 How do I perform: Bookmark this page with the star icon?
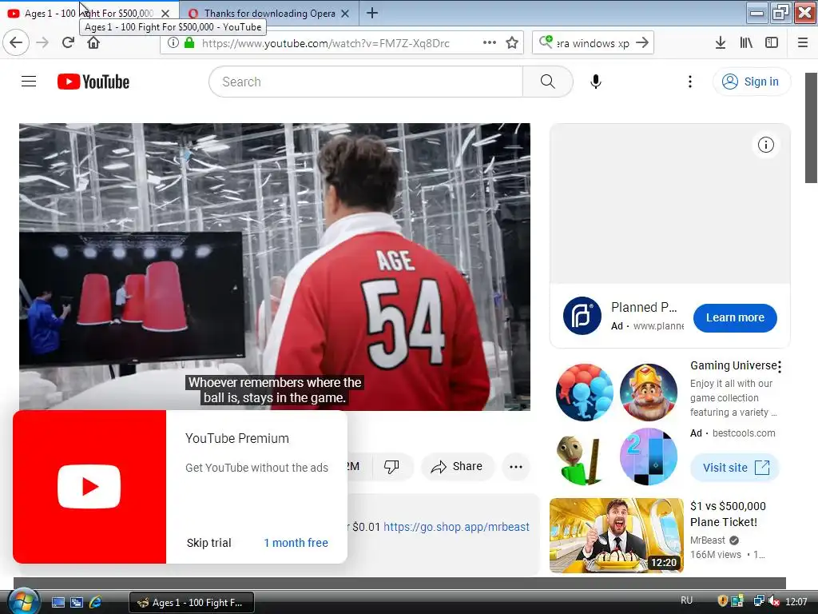(x=512, y=43)
